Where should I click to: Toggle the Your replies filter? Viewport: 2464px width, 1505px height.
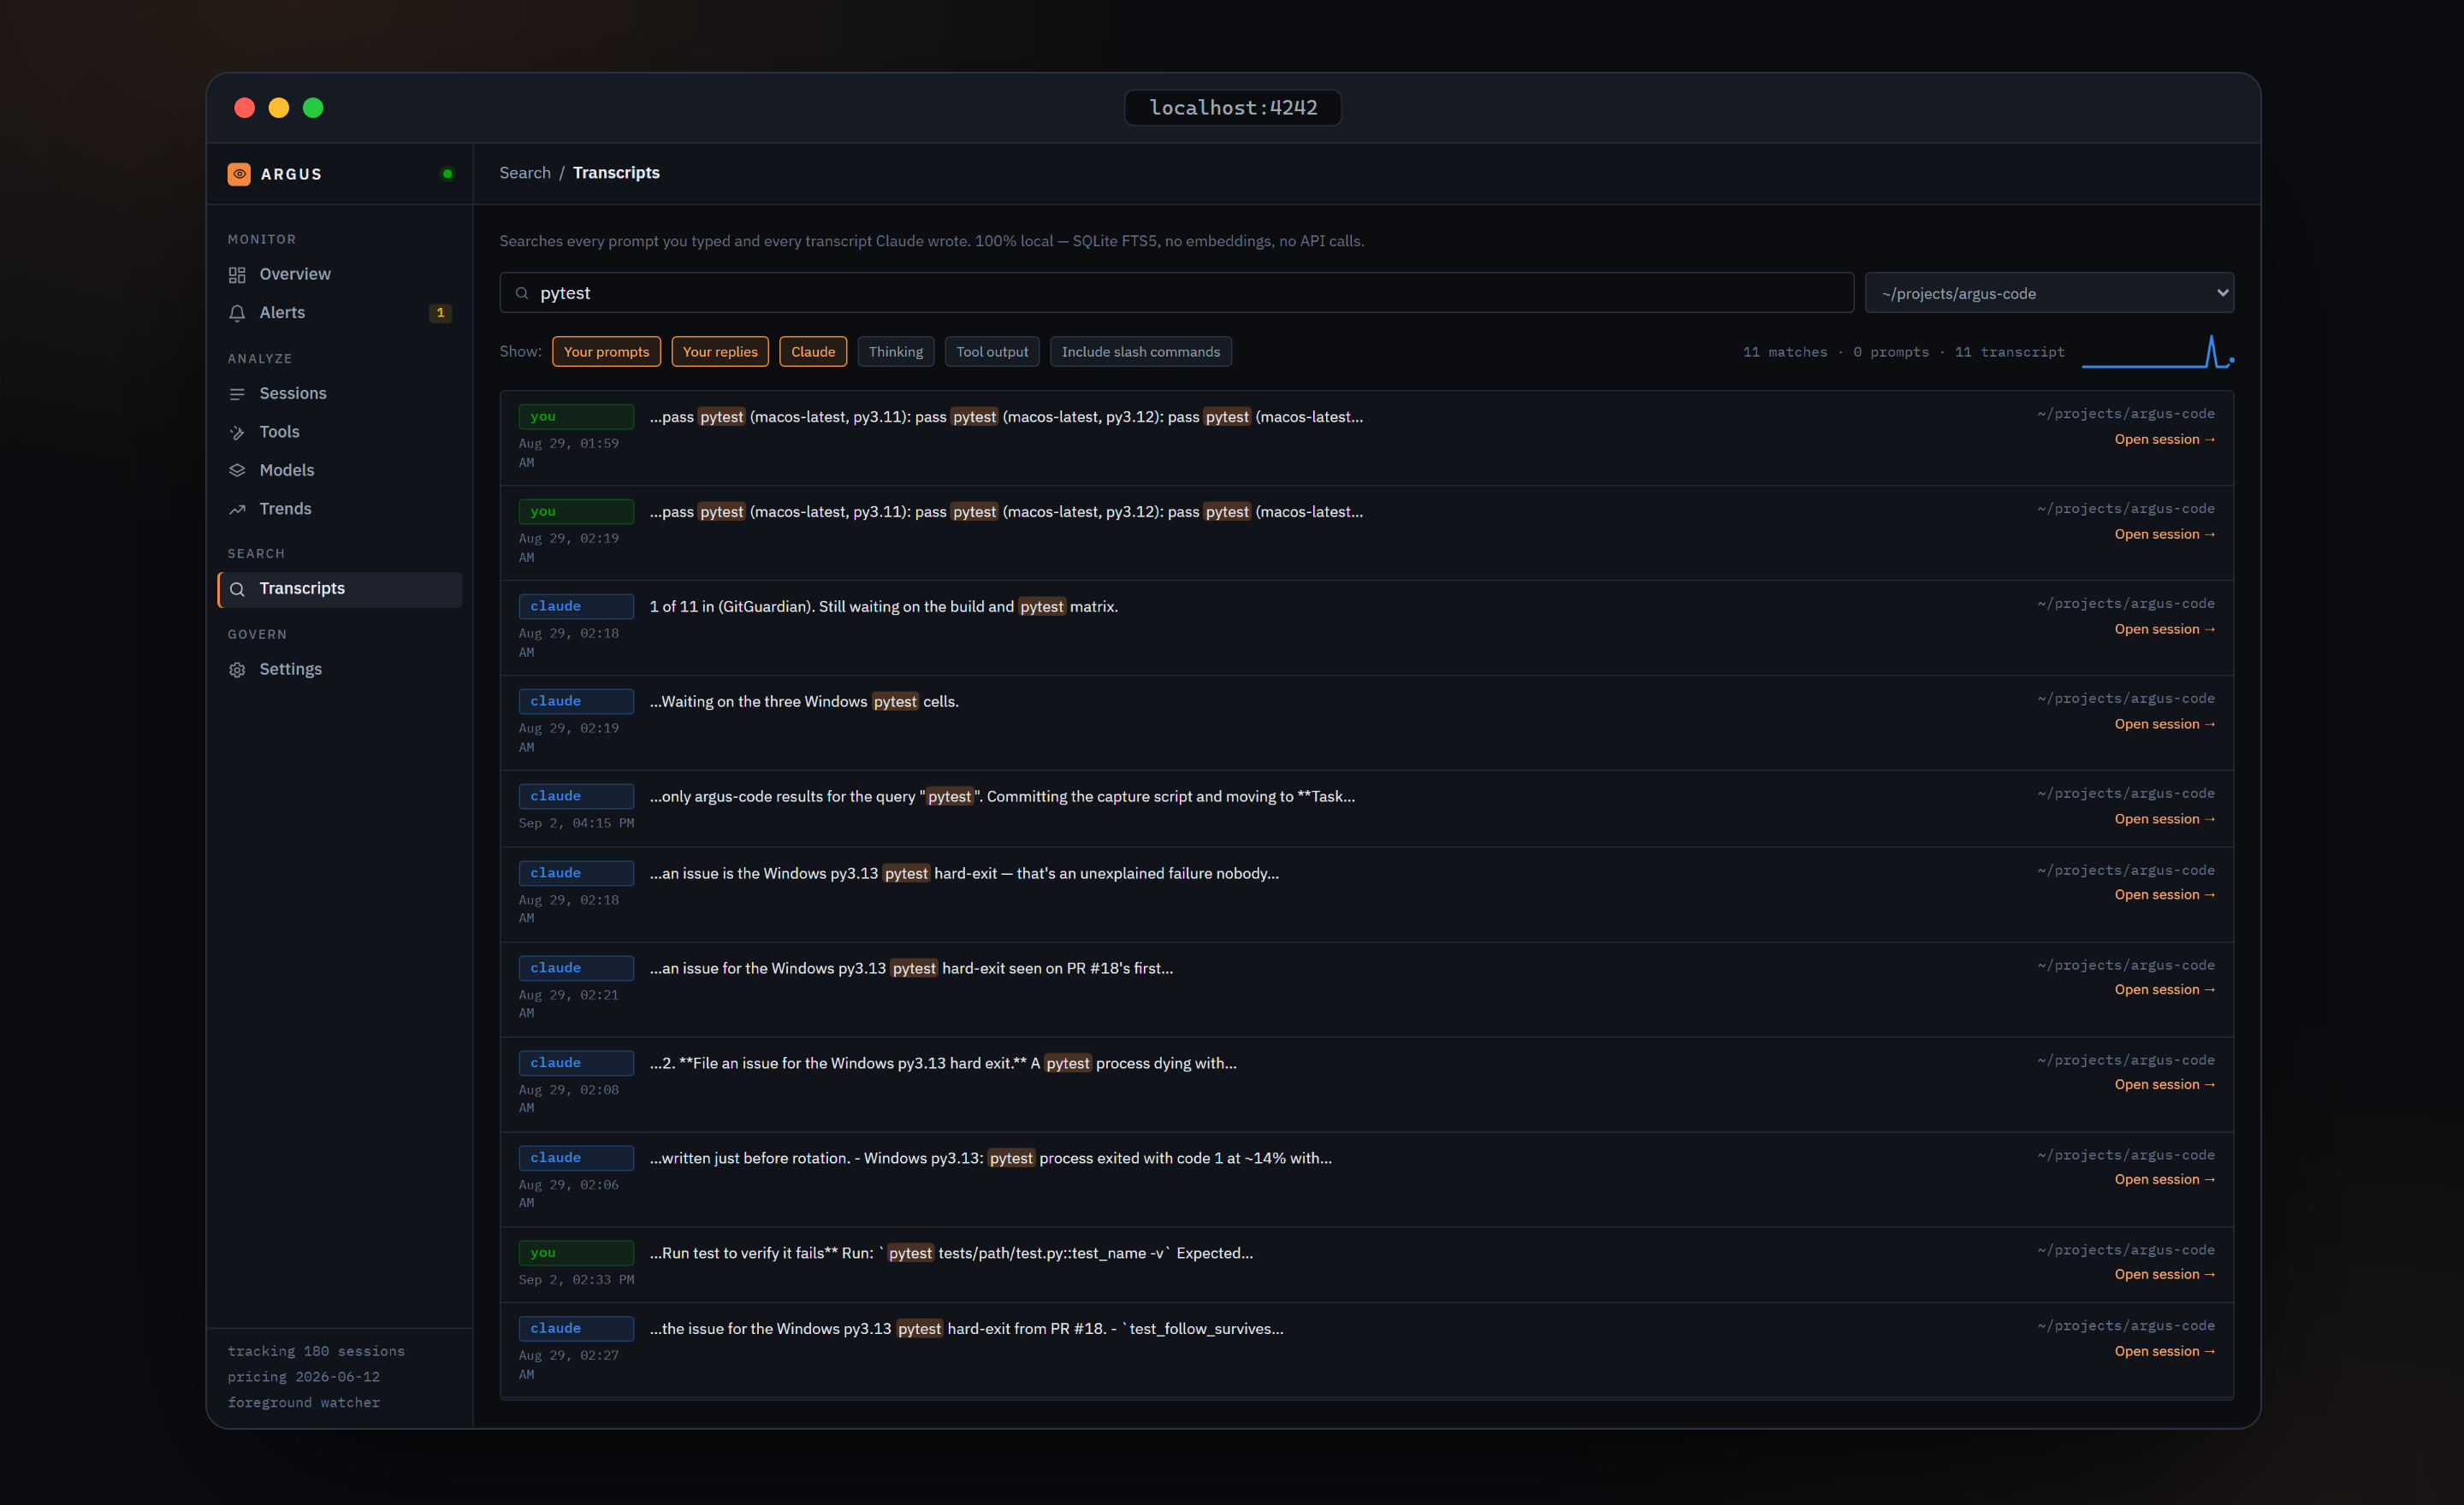coord(720,351)
